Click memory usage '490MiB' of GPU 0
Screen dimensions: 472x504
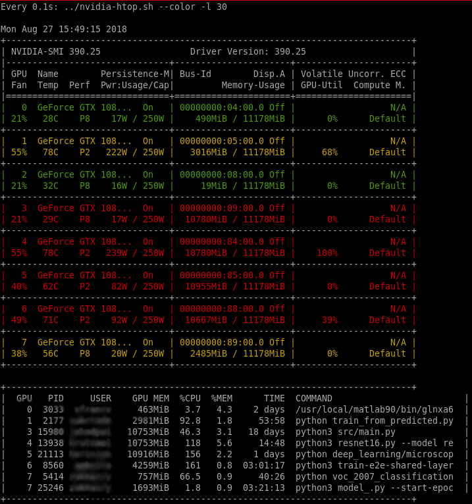click(x=211, y=118)
